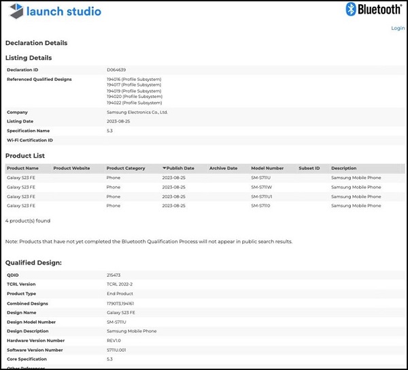Open referenced design 194022 (Profile Subsystem)
The image size is (408, 370).
(134, 103)
